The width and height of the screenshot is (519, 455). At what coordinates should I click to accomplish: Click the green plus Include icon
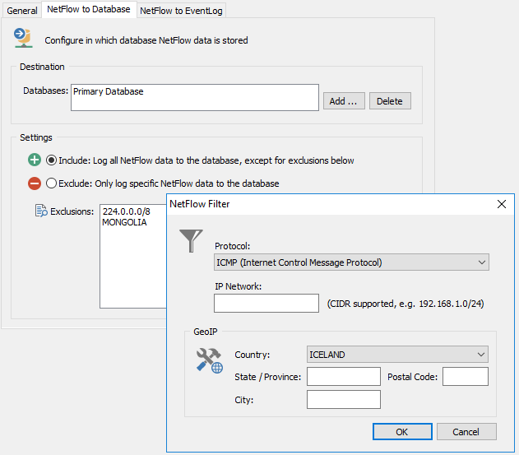click(35, 160)
